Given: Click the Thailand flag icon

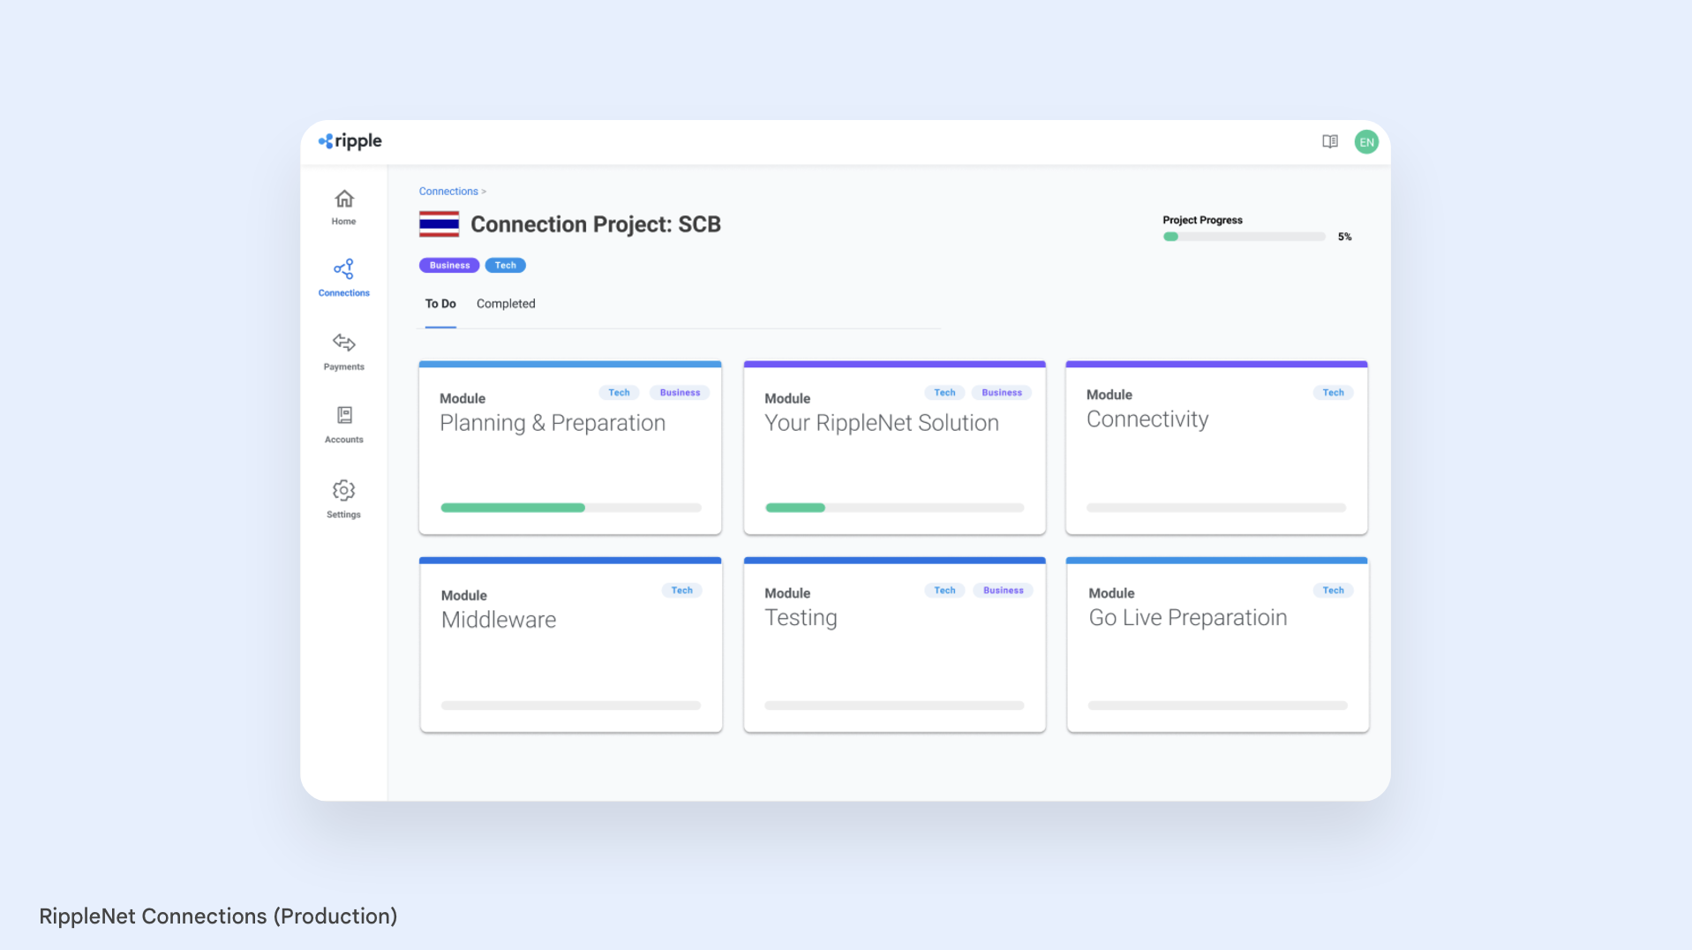Looking at the screenshot, I should [439, 224].
